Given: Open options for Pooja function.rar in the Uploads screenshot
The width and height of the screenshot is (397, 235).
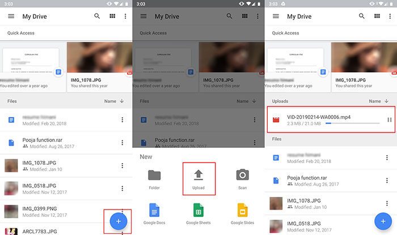Looking at the screenshot, I should tap(387, 181).
